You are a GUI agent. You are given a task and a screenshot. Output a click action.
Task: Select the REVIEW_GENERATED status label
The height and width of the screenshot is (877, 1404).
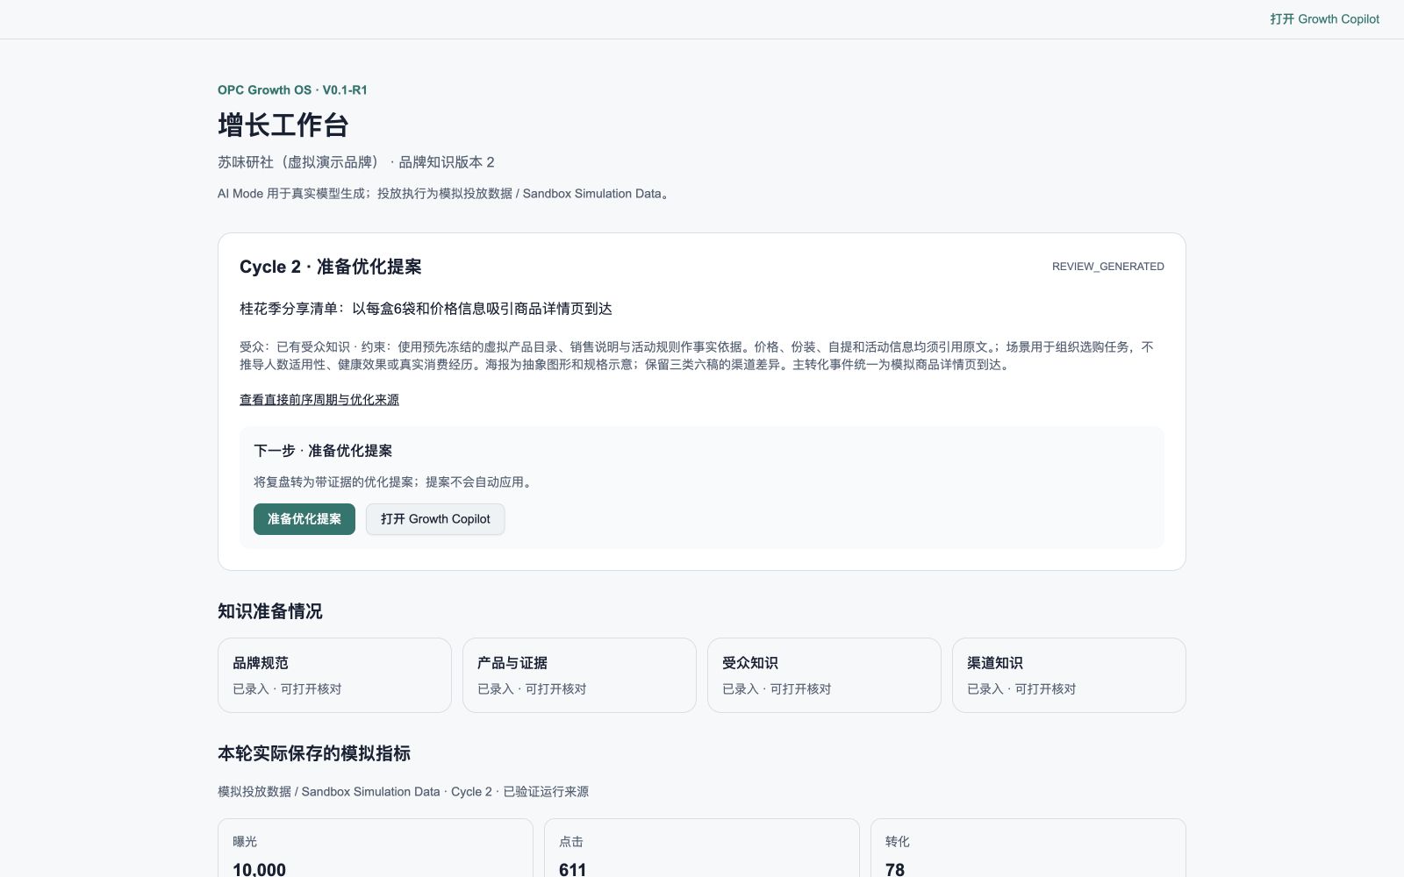pos(1108,267)
